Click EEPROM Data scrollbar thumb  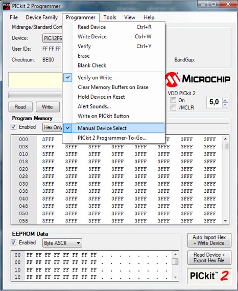[x=175, y=261]
